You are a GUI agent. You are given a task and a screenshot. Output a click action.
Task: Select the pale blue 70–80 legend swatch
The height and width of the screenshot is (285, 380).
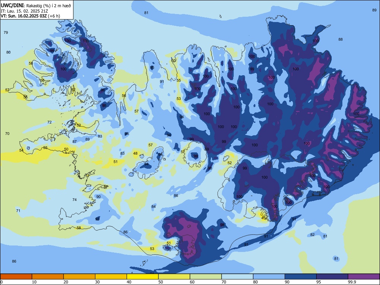pos(237,277)
